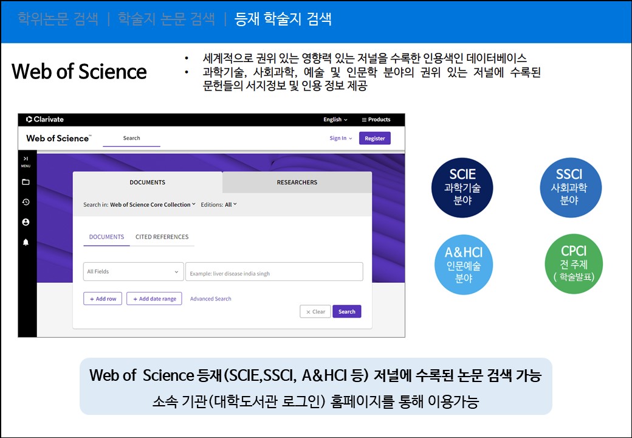Open the profile icon in sidebar

26,222
